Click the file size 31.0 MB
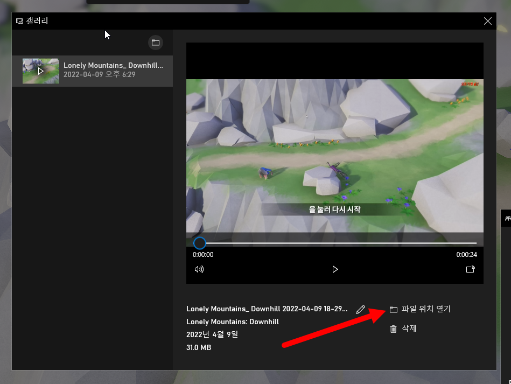Viewport: 511px width, 384px height. click(199, 347)
